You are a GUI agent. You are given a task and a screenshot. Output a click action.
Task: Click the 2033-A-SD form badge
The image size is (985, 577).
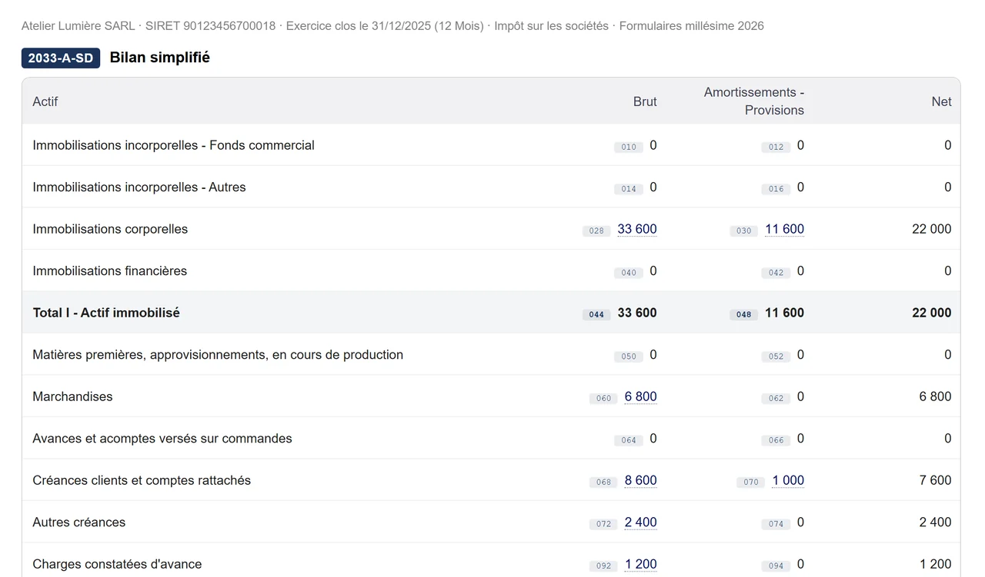point(61,58)
